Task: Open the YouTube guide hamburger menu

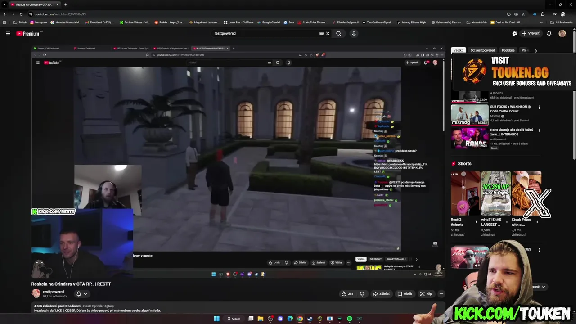Action: tap(8, 33)
